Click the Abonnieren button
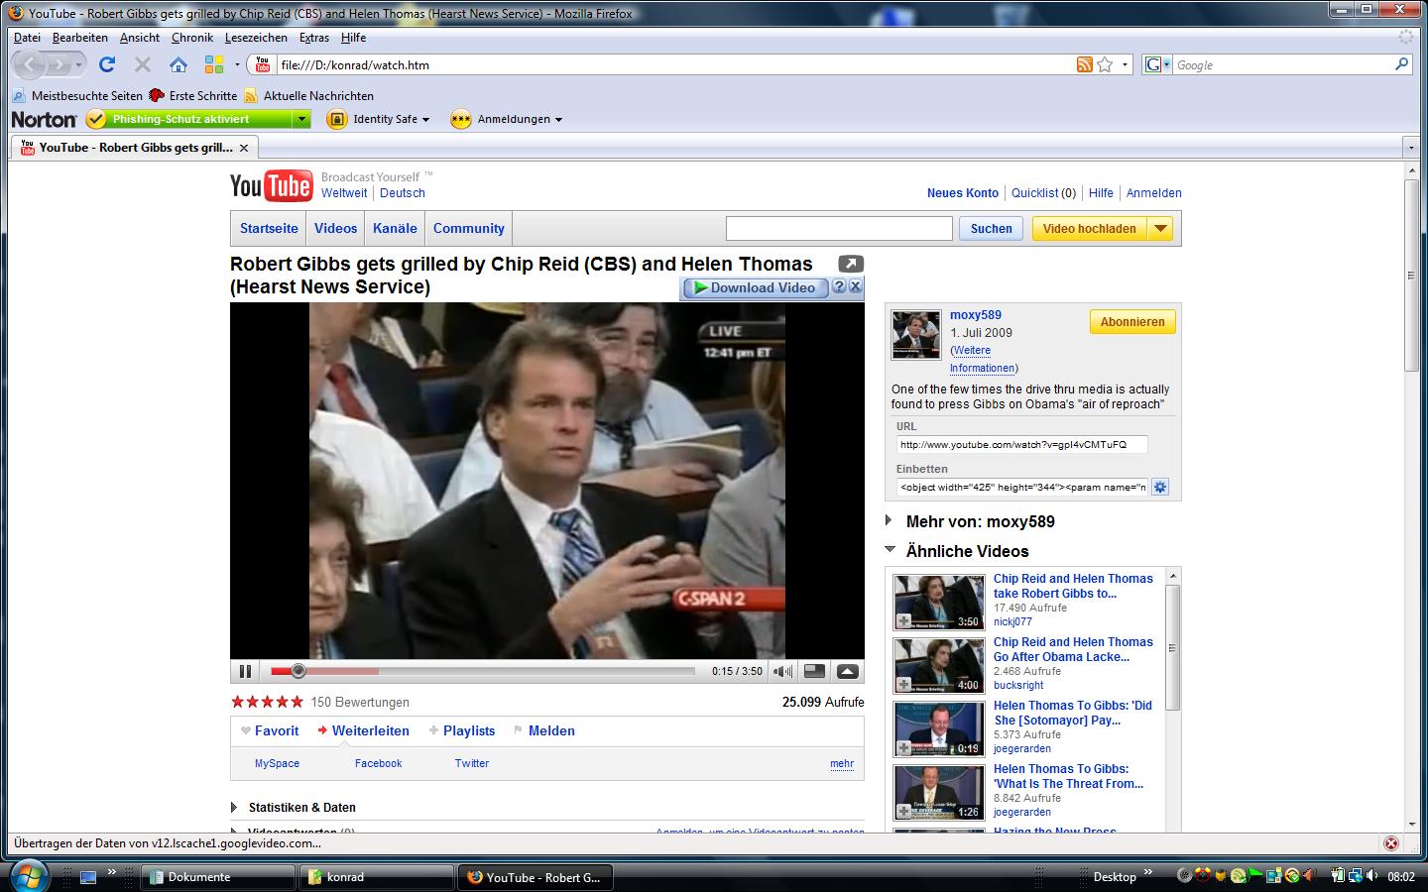Image resolution: width=1428 pixels, height=892 pixels. tap(1131, 322)
